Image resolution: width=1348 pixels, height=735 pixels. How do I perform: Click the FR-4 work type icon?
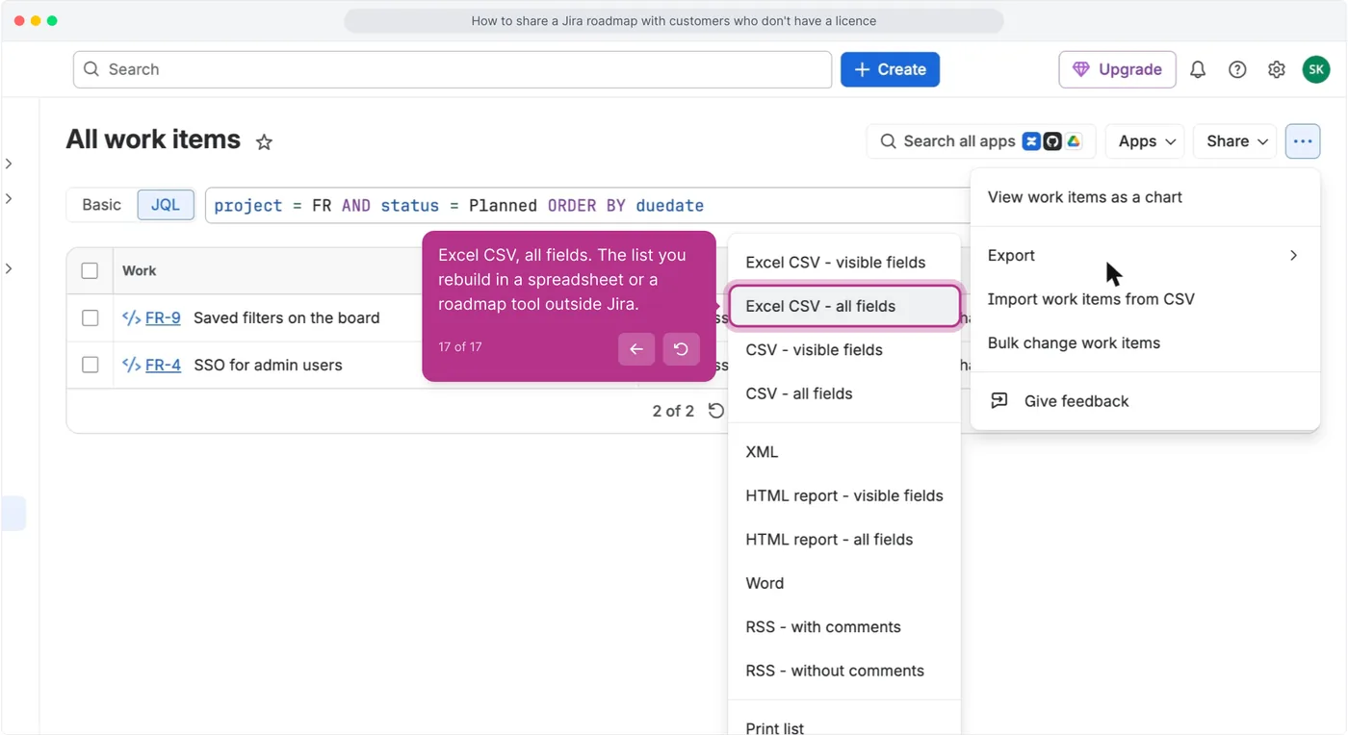point(132,365)
